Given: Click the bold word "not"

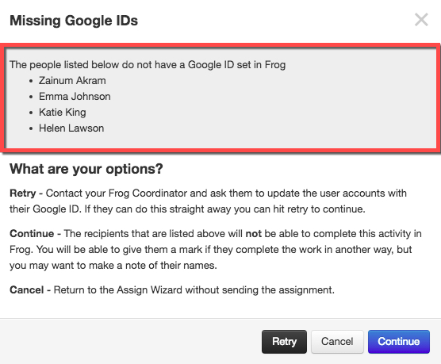Looking at the screenshot, I should (x=253, y=234).
